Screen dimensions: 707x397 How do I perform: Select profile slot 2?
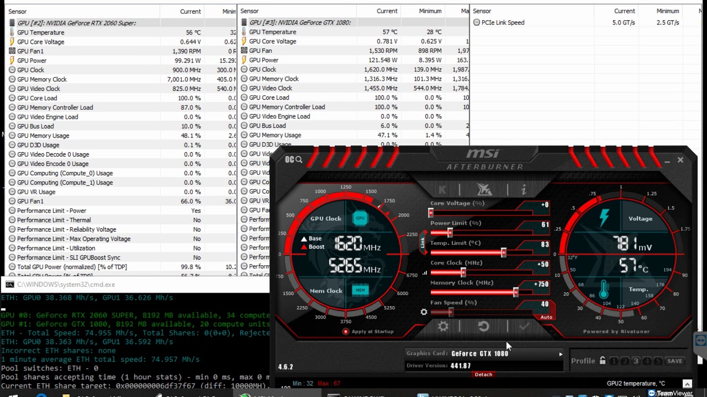pos(625,361)
